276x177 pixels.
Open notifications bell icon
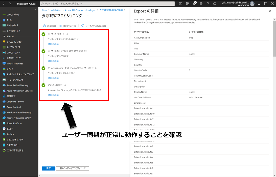coord(194,4)
